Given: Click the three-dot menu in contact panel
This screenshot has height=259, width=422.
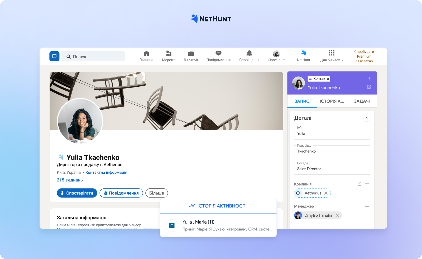Looking at the screenshot, I should point(369,78).
